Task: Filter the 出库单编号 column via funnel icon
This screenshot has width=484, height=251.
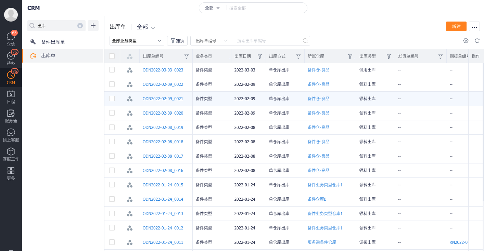Action: point(187,56)
